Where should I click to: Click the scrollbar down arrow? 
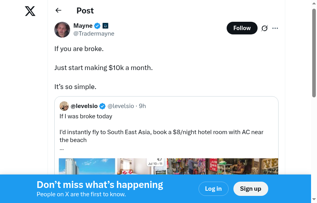(314, 199)
